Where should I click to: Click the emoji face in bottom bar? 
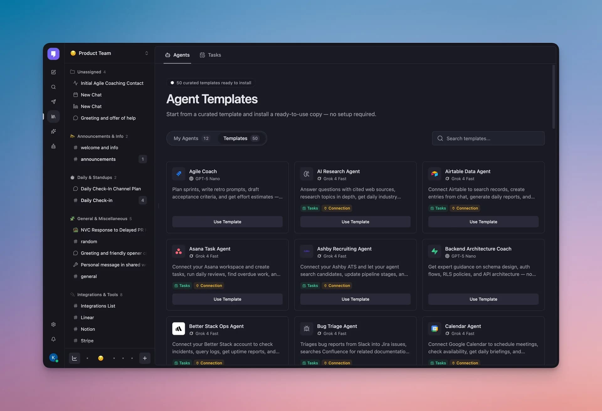pos(101,358)
